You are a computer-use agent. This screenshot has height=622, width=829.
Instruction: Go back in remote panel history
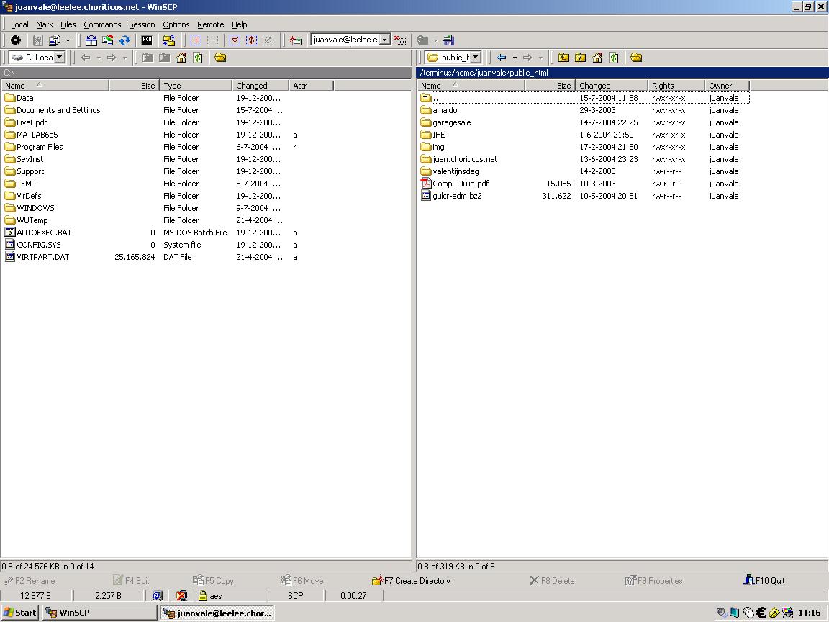point(502,58)
